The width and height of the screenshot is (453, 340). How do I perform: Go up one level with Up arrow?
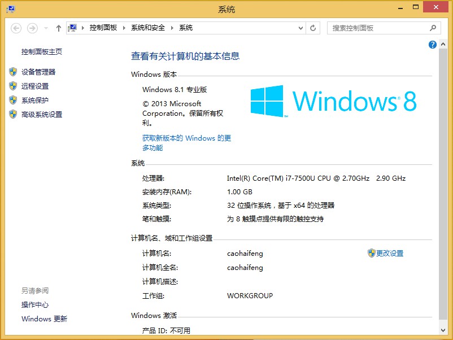tap(59, 28)
